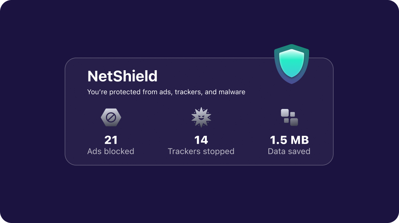Select the NetShield title
This screenshot has height=223, width=399.
pos(123,76)
